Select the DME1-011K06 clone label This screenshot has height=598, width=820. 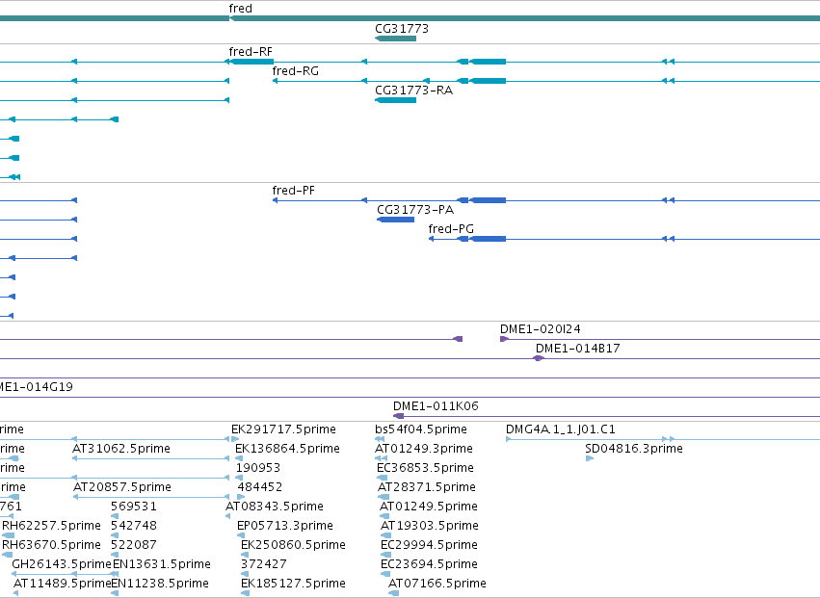pyautogui.click(x=436, y=406)
